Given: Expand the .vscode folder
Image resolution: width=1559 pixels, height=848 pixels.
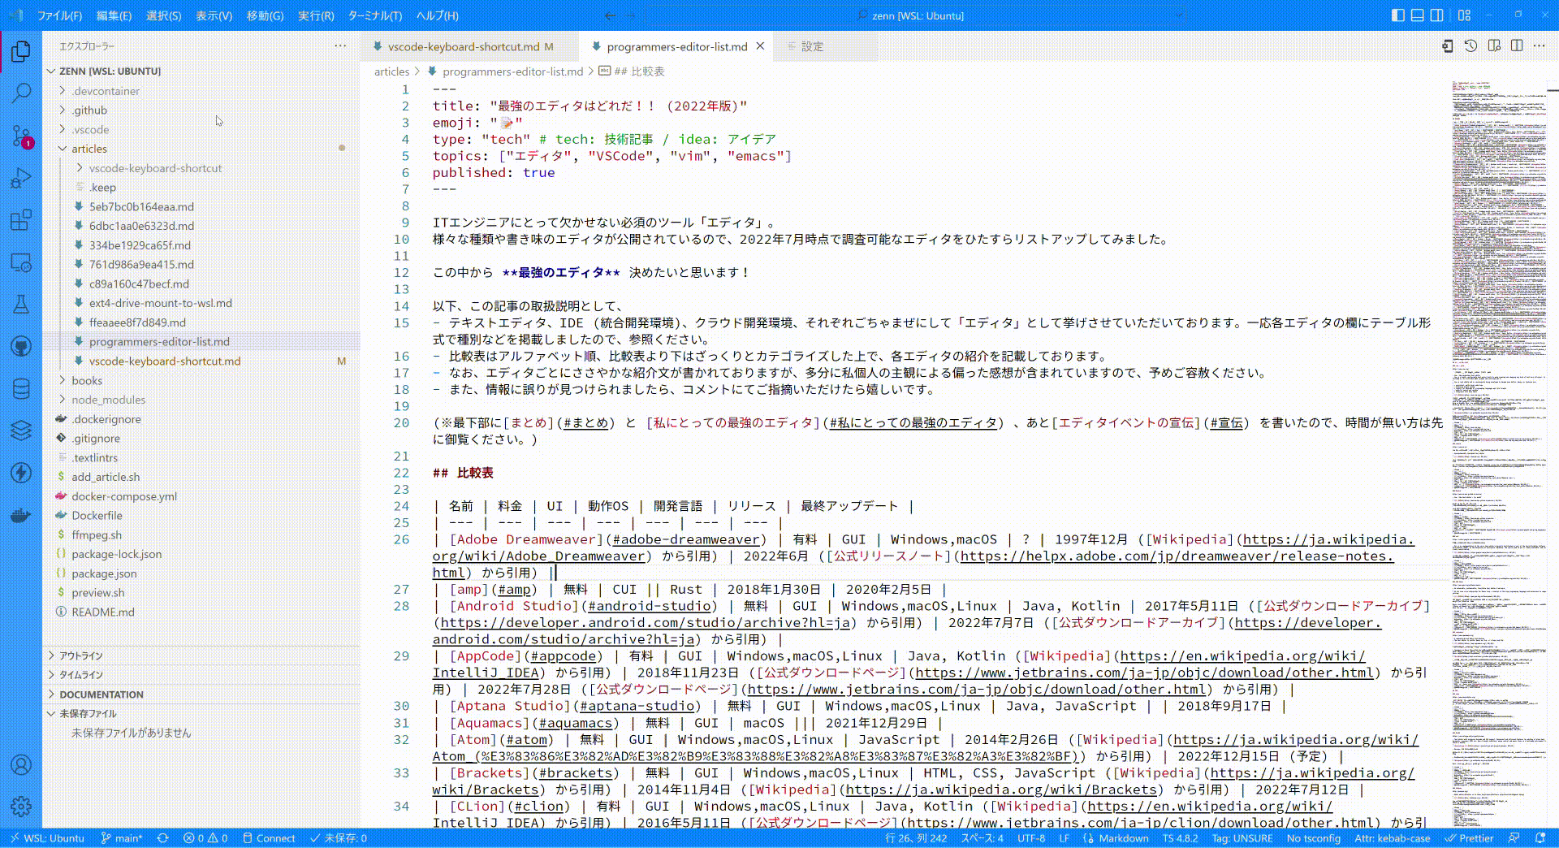Looking at the screenshot, I should (90, 130).
